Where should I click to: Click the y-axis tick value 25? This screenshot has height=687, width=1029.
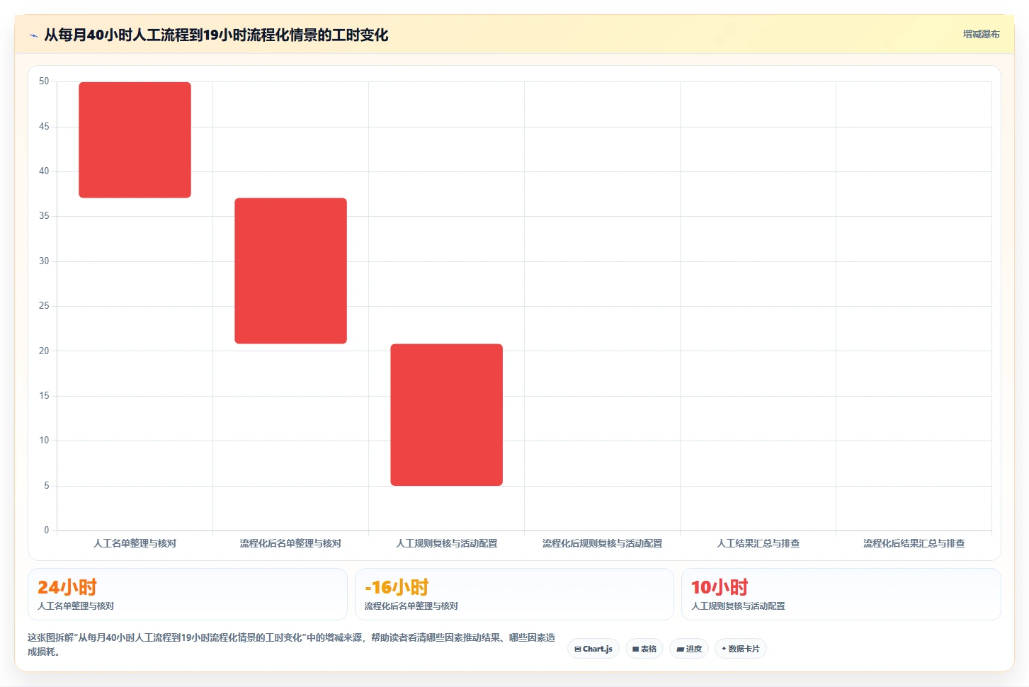point(44,306)
